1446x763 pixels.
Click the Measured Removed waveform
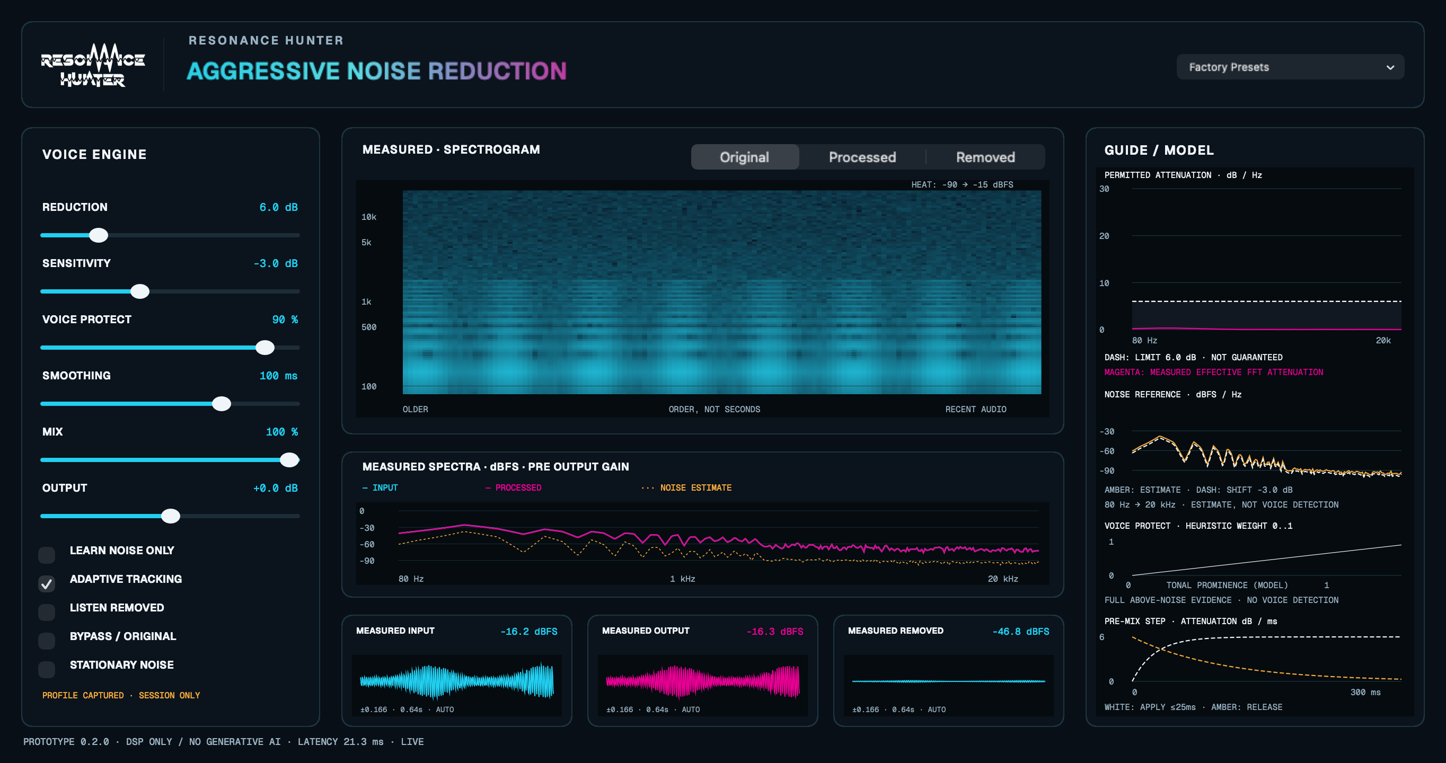coord(948,681)
